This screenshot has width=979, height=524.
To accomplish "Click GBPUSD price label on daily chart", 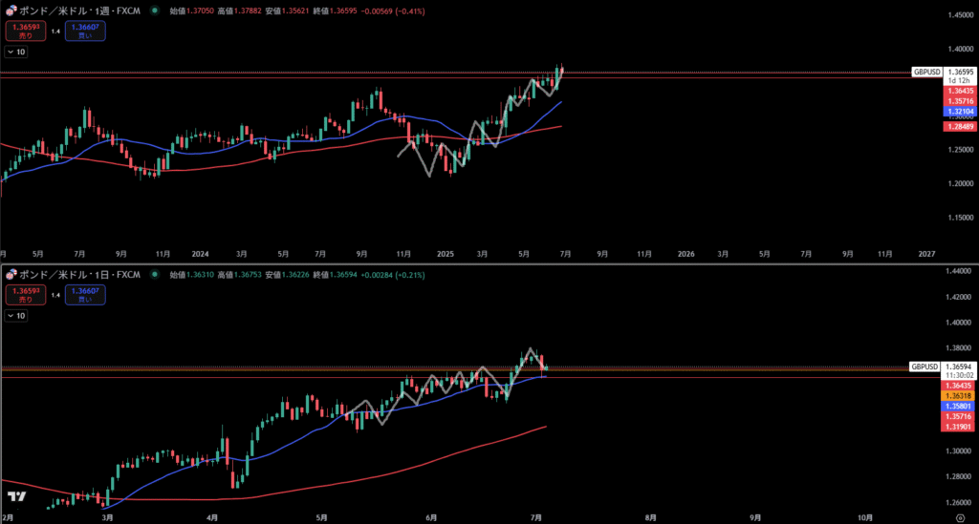I will (x=925, y=367).
